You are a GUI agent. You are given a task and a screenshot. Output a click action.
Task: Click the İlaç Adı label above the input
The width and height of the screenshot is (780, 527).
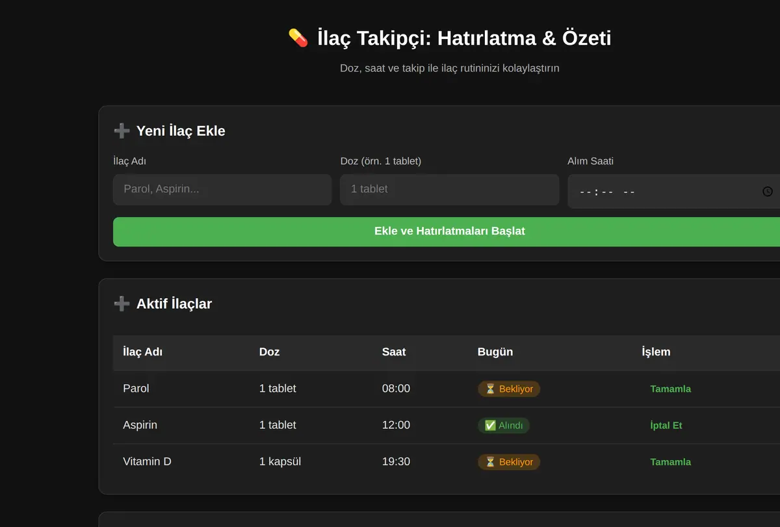[129, 161]
